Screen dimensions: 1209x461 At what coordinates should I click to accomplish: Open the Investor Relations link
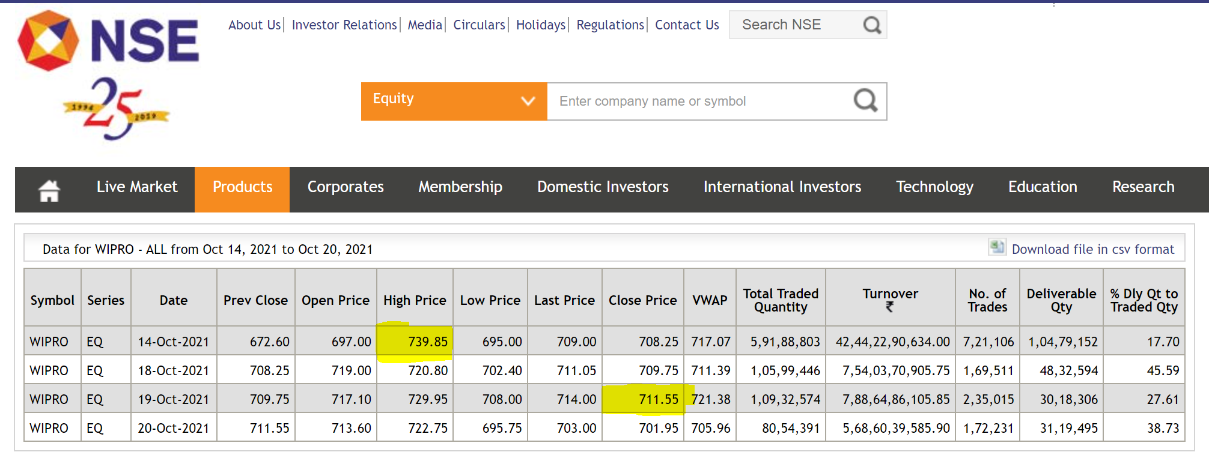click(x=344, y=25)
